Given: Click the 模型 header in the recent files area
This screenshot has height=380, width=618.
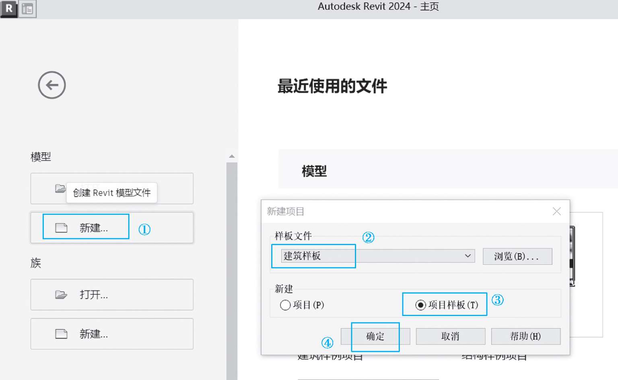Looking at the screenshot, I should click(x=314, y=171).
